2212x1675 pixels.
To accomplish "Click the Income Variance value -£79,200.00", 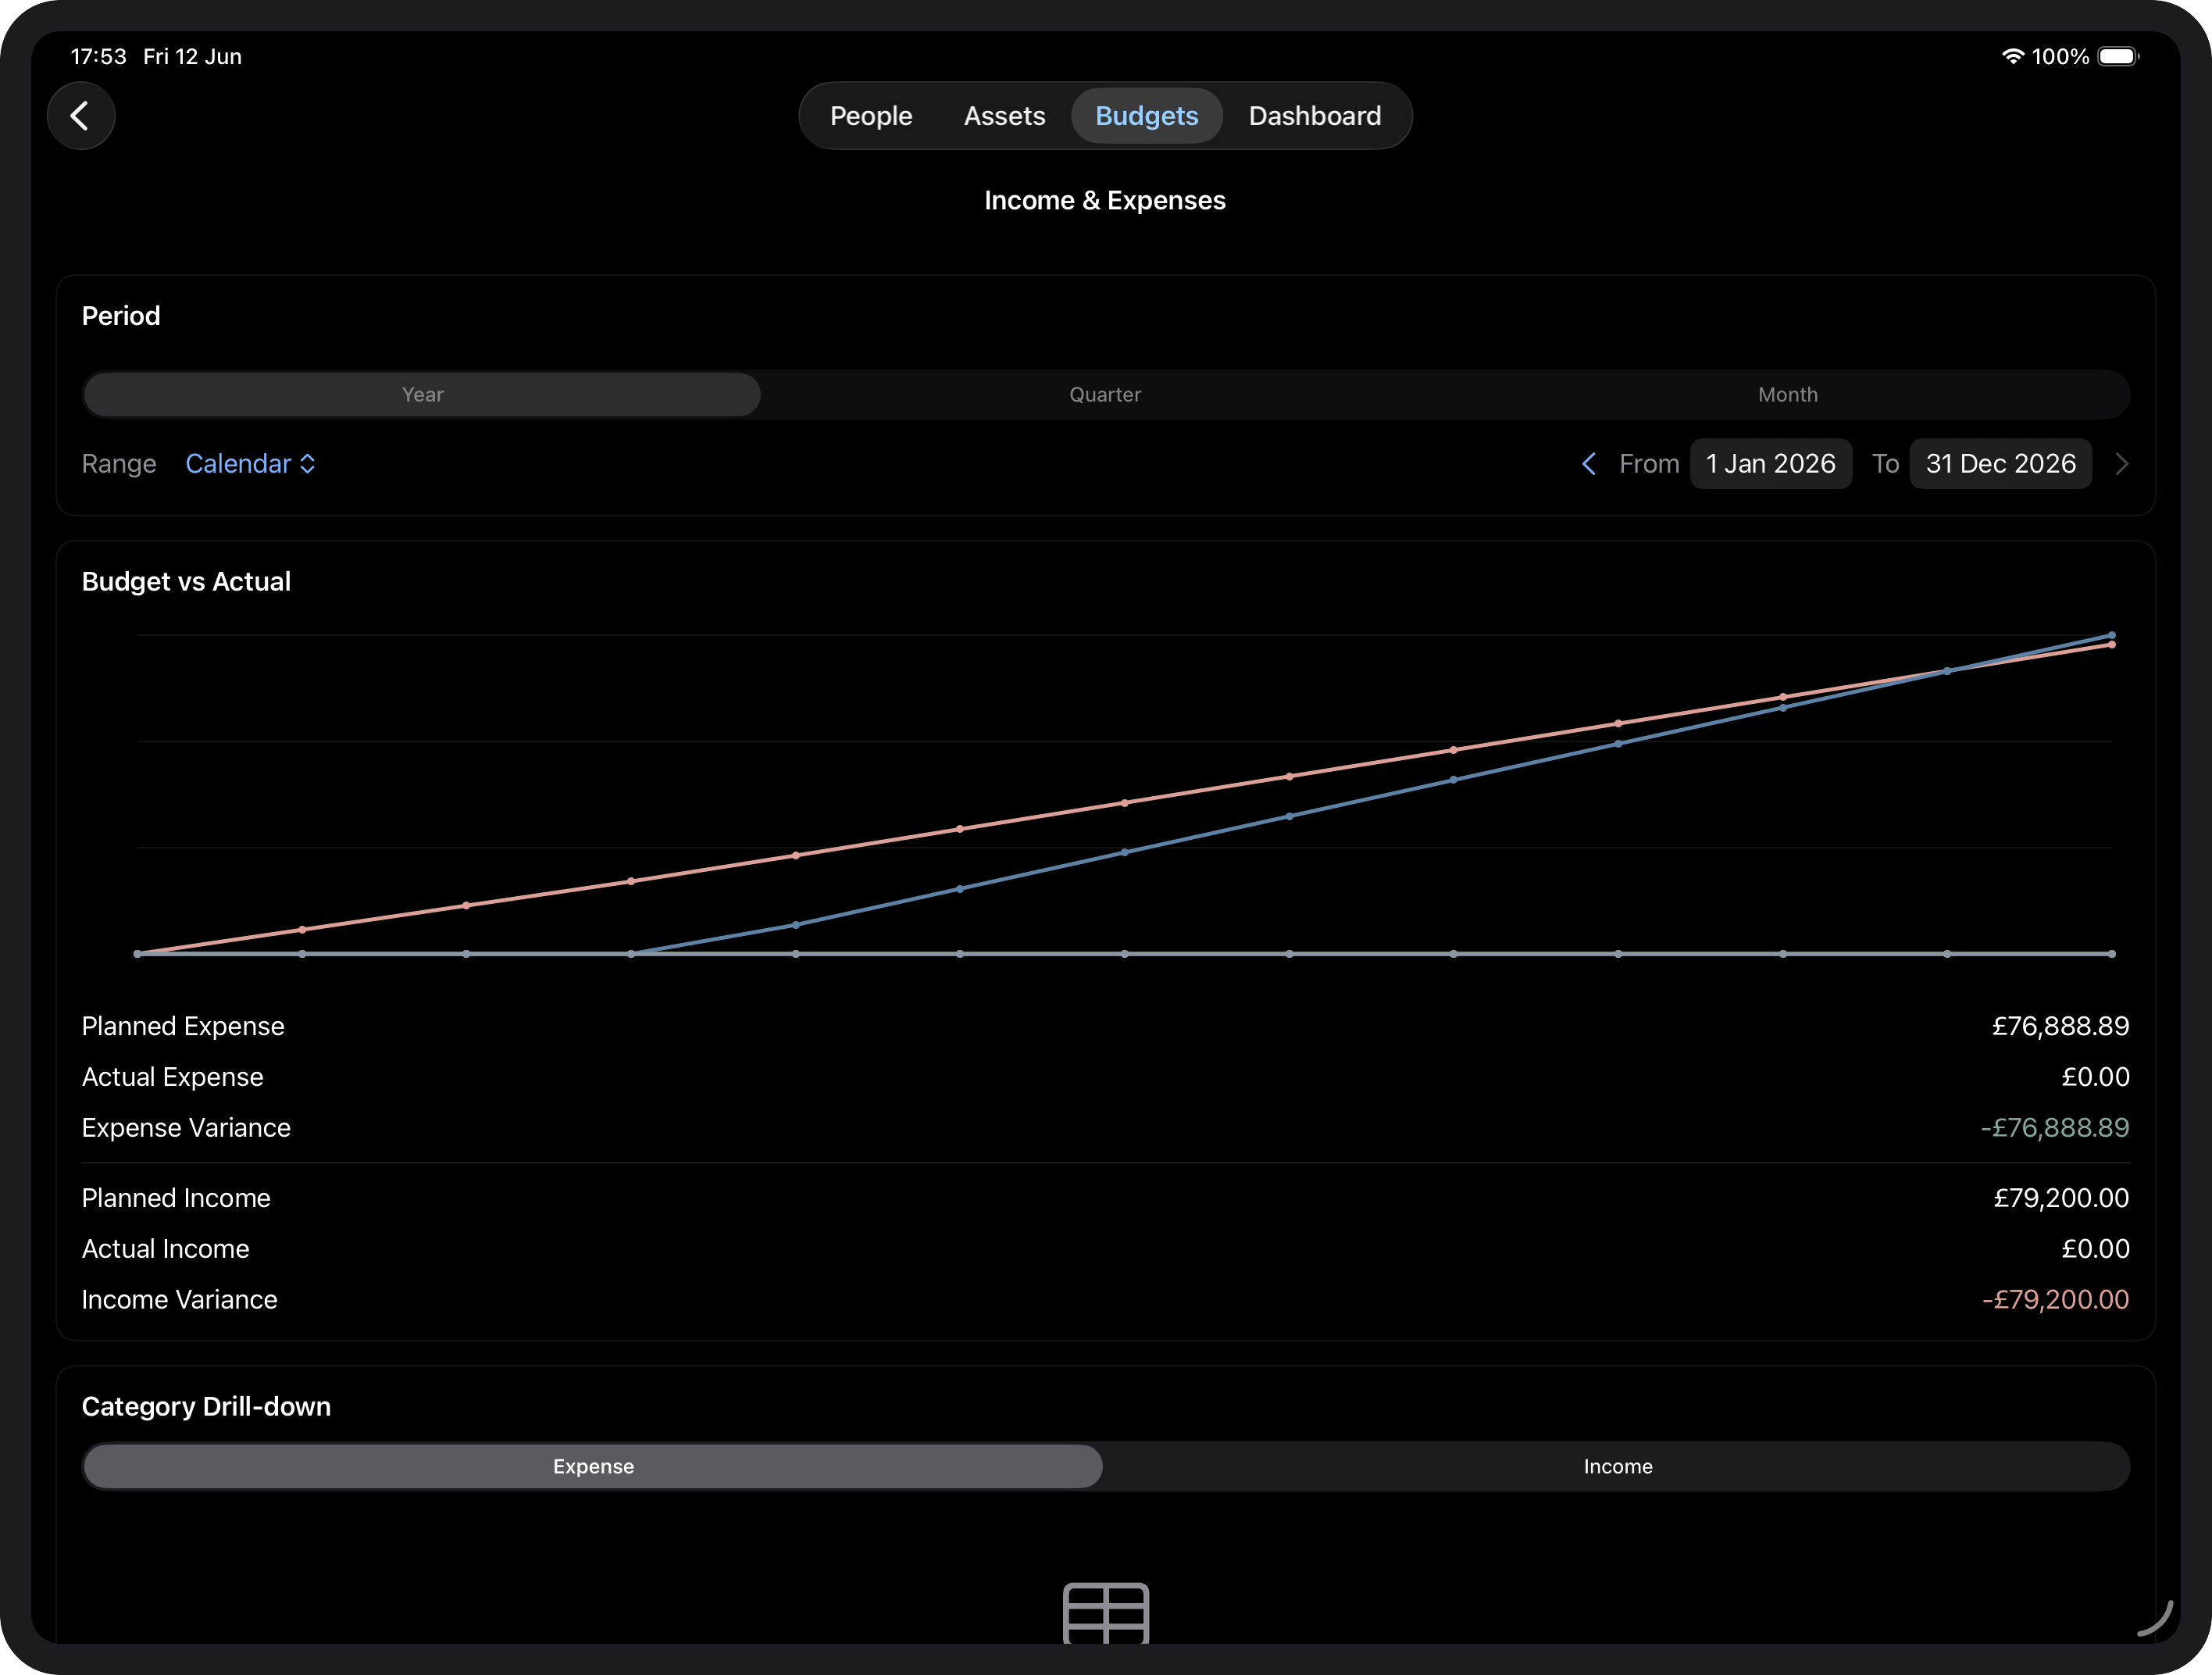I will tap(2056, 1300).
